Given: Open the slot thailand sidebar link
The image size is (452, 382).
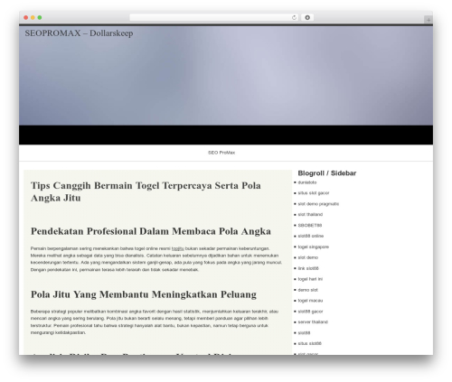Looking at the screenshot, I should [x=310, y=214].
